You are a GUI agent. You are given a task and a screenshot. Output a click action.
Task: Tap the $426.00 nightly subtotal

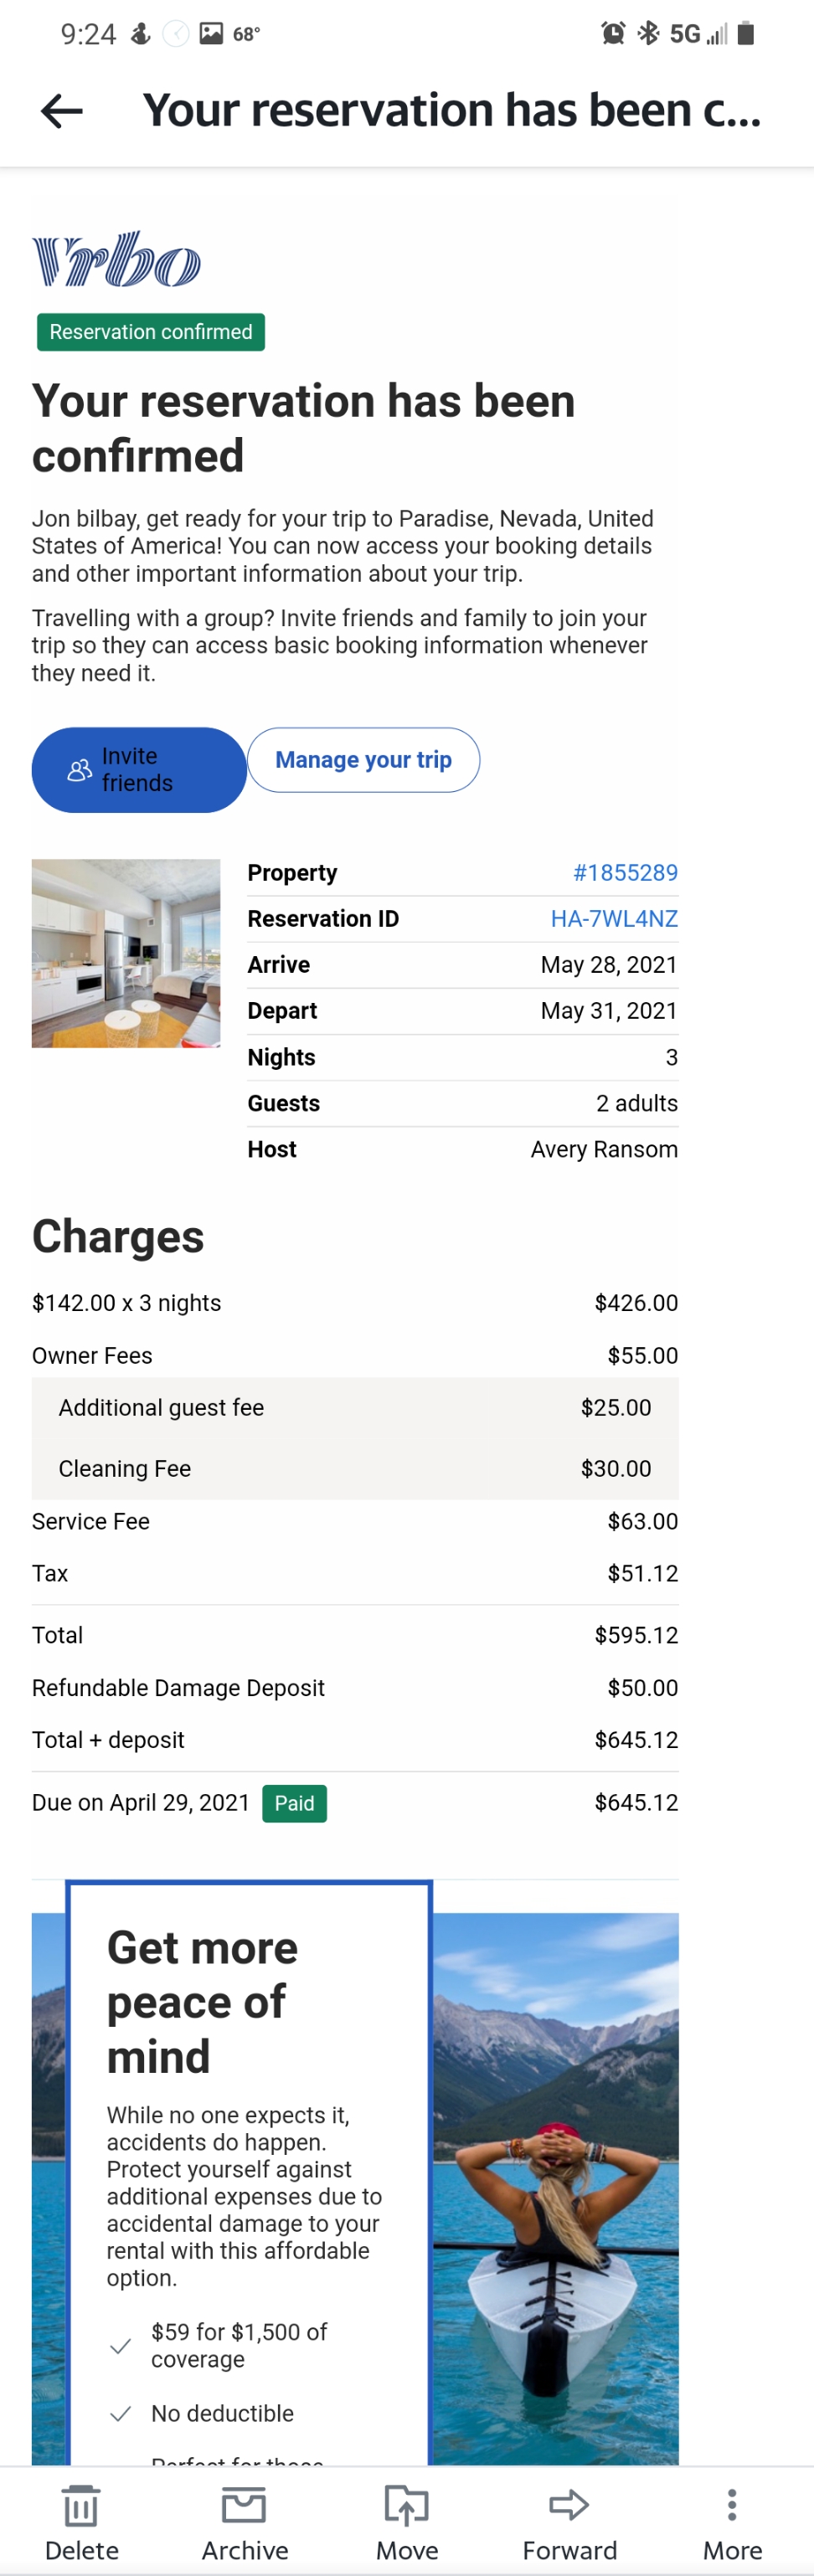tap(636, 1303)
